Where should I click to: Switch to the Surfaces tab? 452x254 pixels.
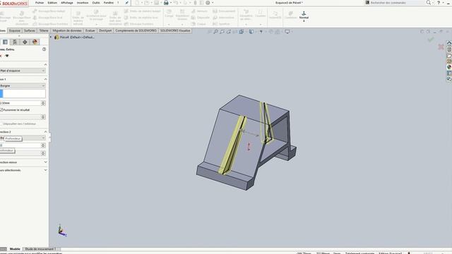(30, 30)
